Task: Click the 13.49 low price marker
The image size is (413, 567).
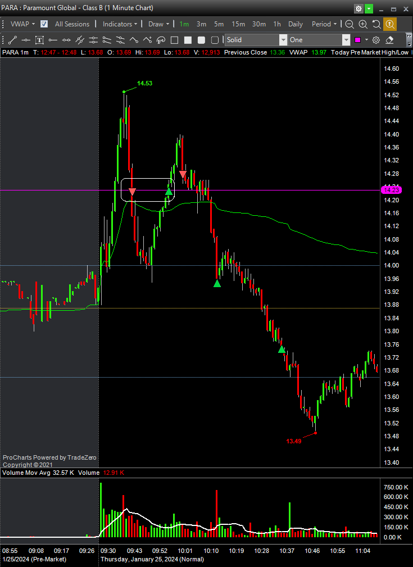Action: (x=294, y=441)
